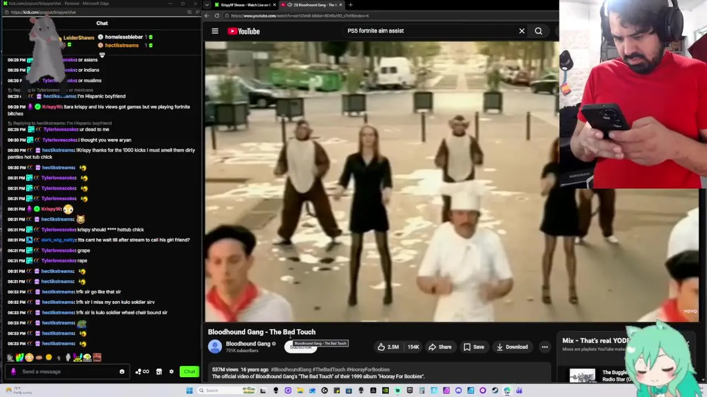Clear the YouTube search box text

click(521, 31)
